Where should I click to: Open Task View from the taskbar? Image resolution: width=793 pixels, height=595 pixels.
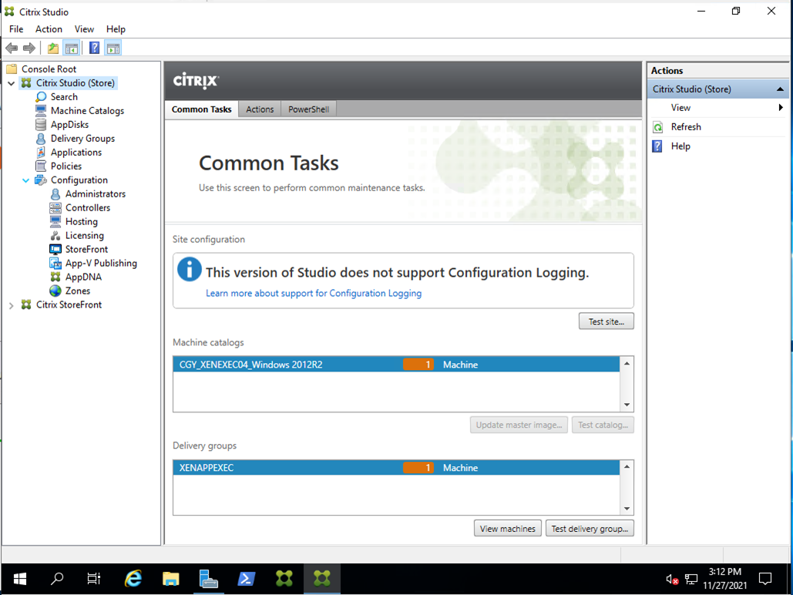[94, 578]
